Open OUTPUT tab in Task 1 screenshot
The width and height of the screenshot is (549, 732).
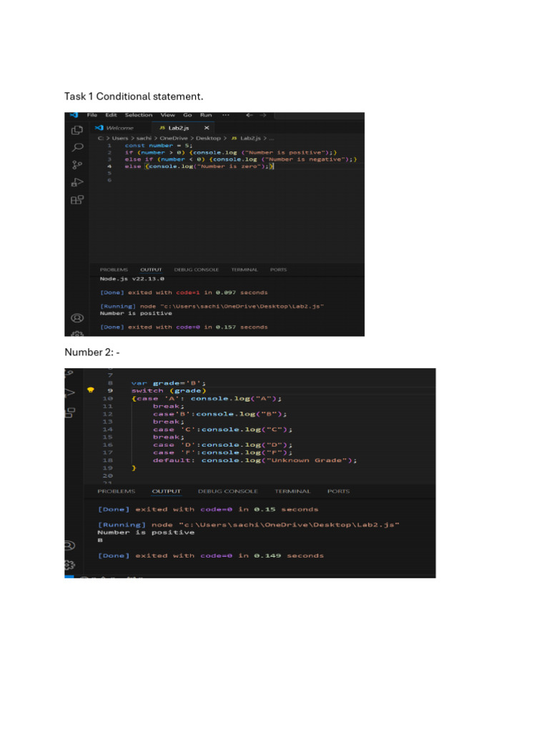[x=151, y=269]
